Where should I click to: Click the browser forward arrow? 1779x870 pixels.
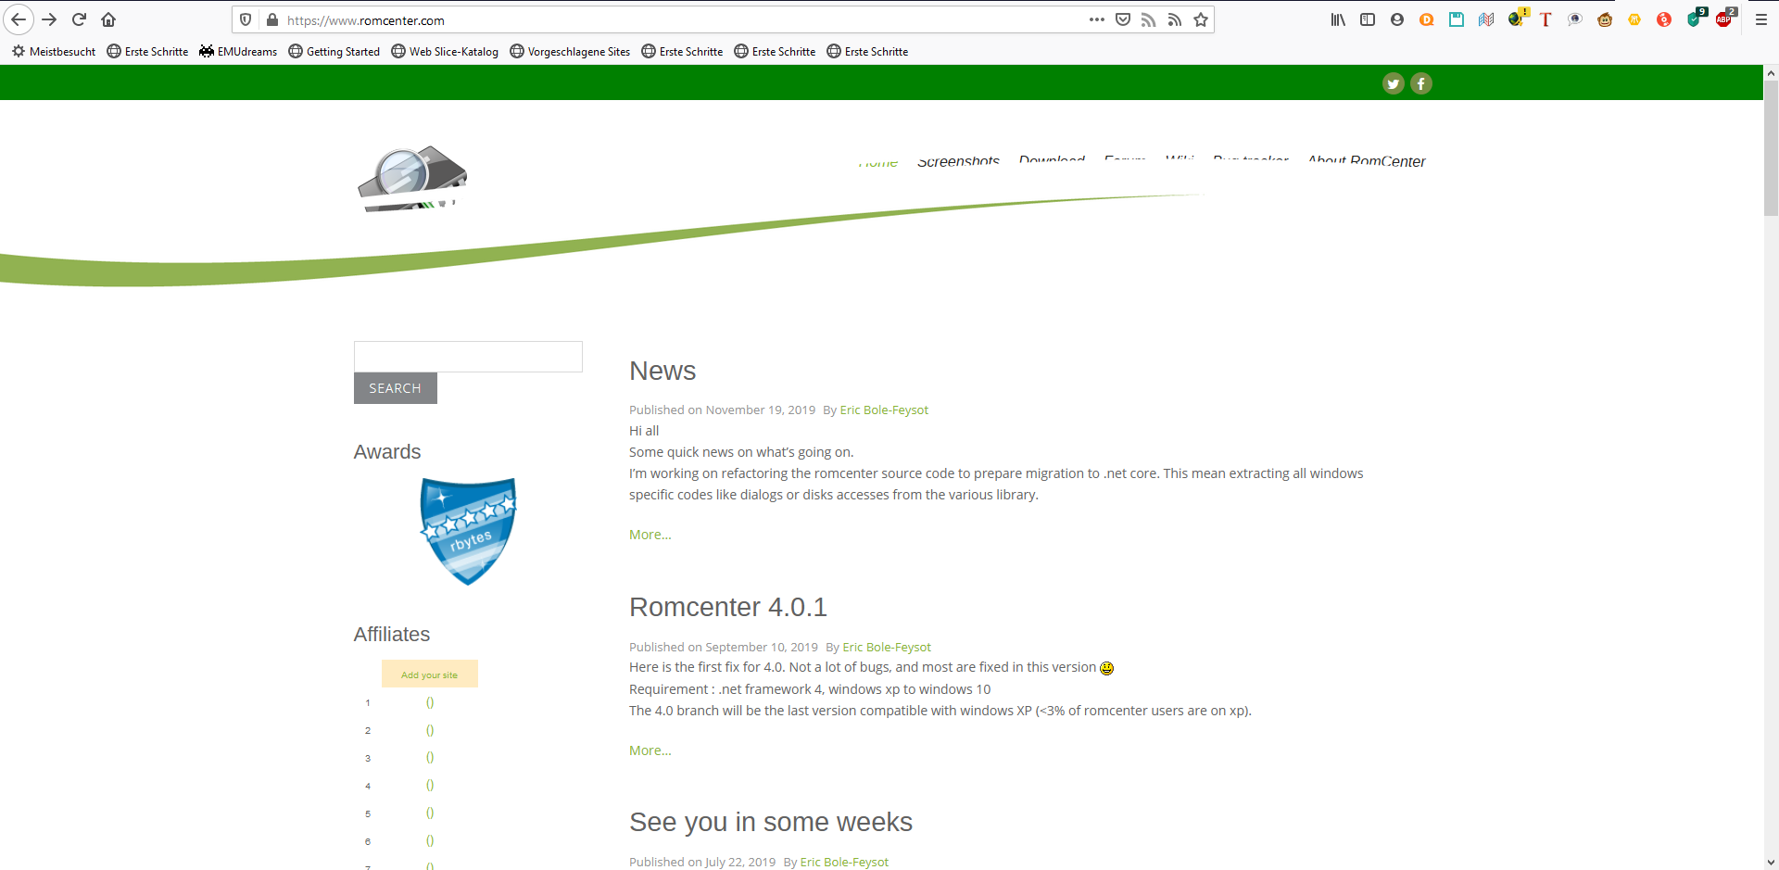(x=49, y=19)
